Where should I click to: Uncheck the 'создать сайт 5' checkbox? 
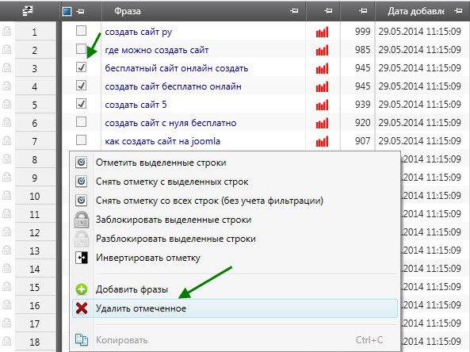pyautogui.click(x=81, y=104)
